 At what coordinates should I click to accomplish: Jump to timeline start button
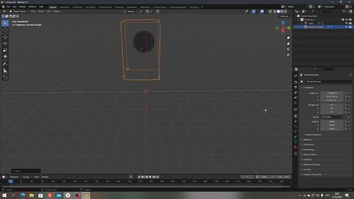point(139,177)
